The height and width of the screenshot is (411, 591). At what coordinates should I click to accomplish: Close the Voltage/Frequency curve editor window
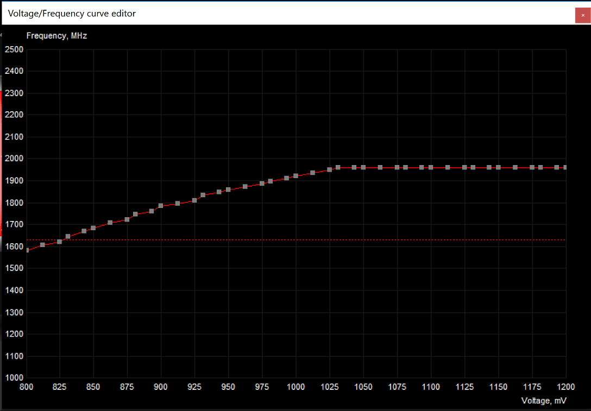pos(583,16)
